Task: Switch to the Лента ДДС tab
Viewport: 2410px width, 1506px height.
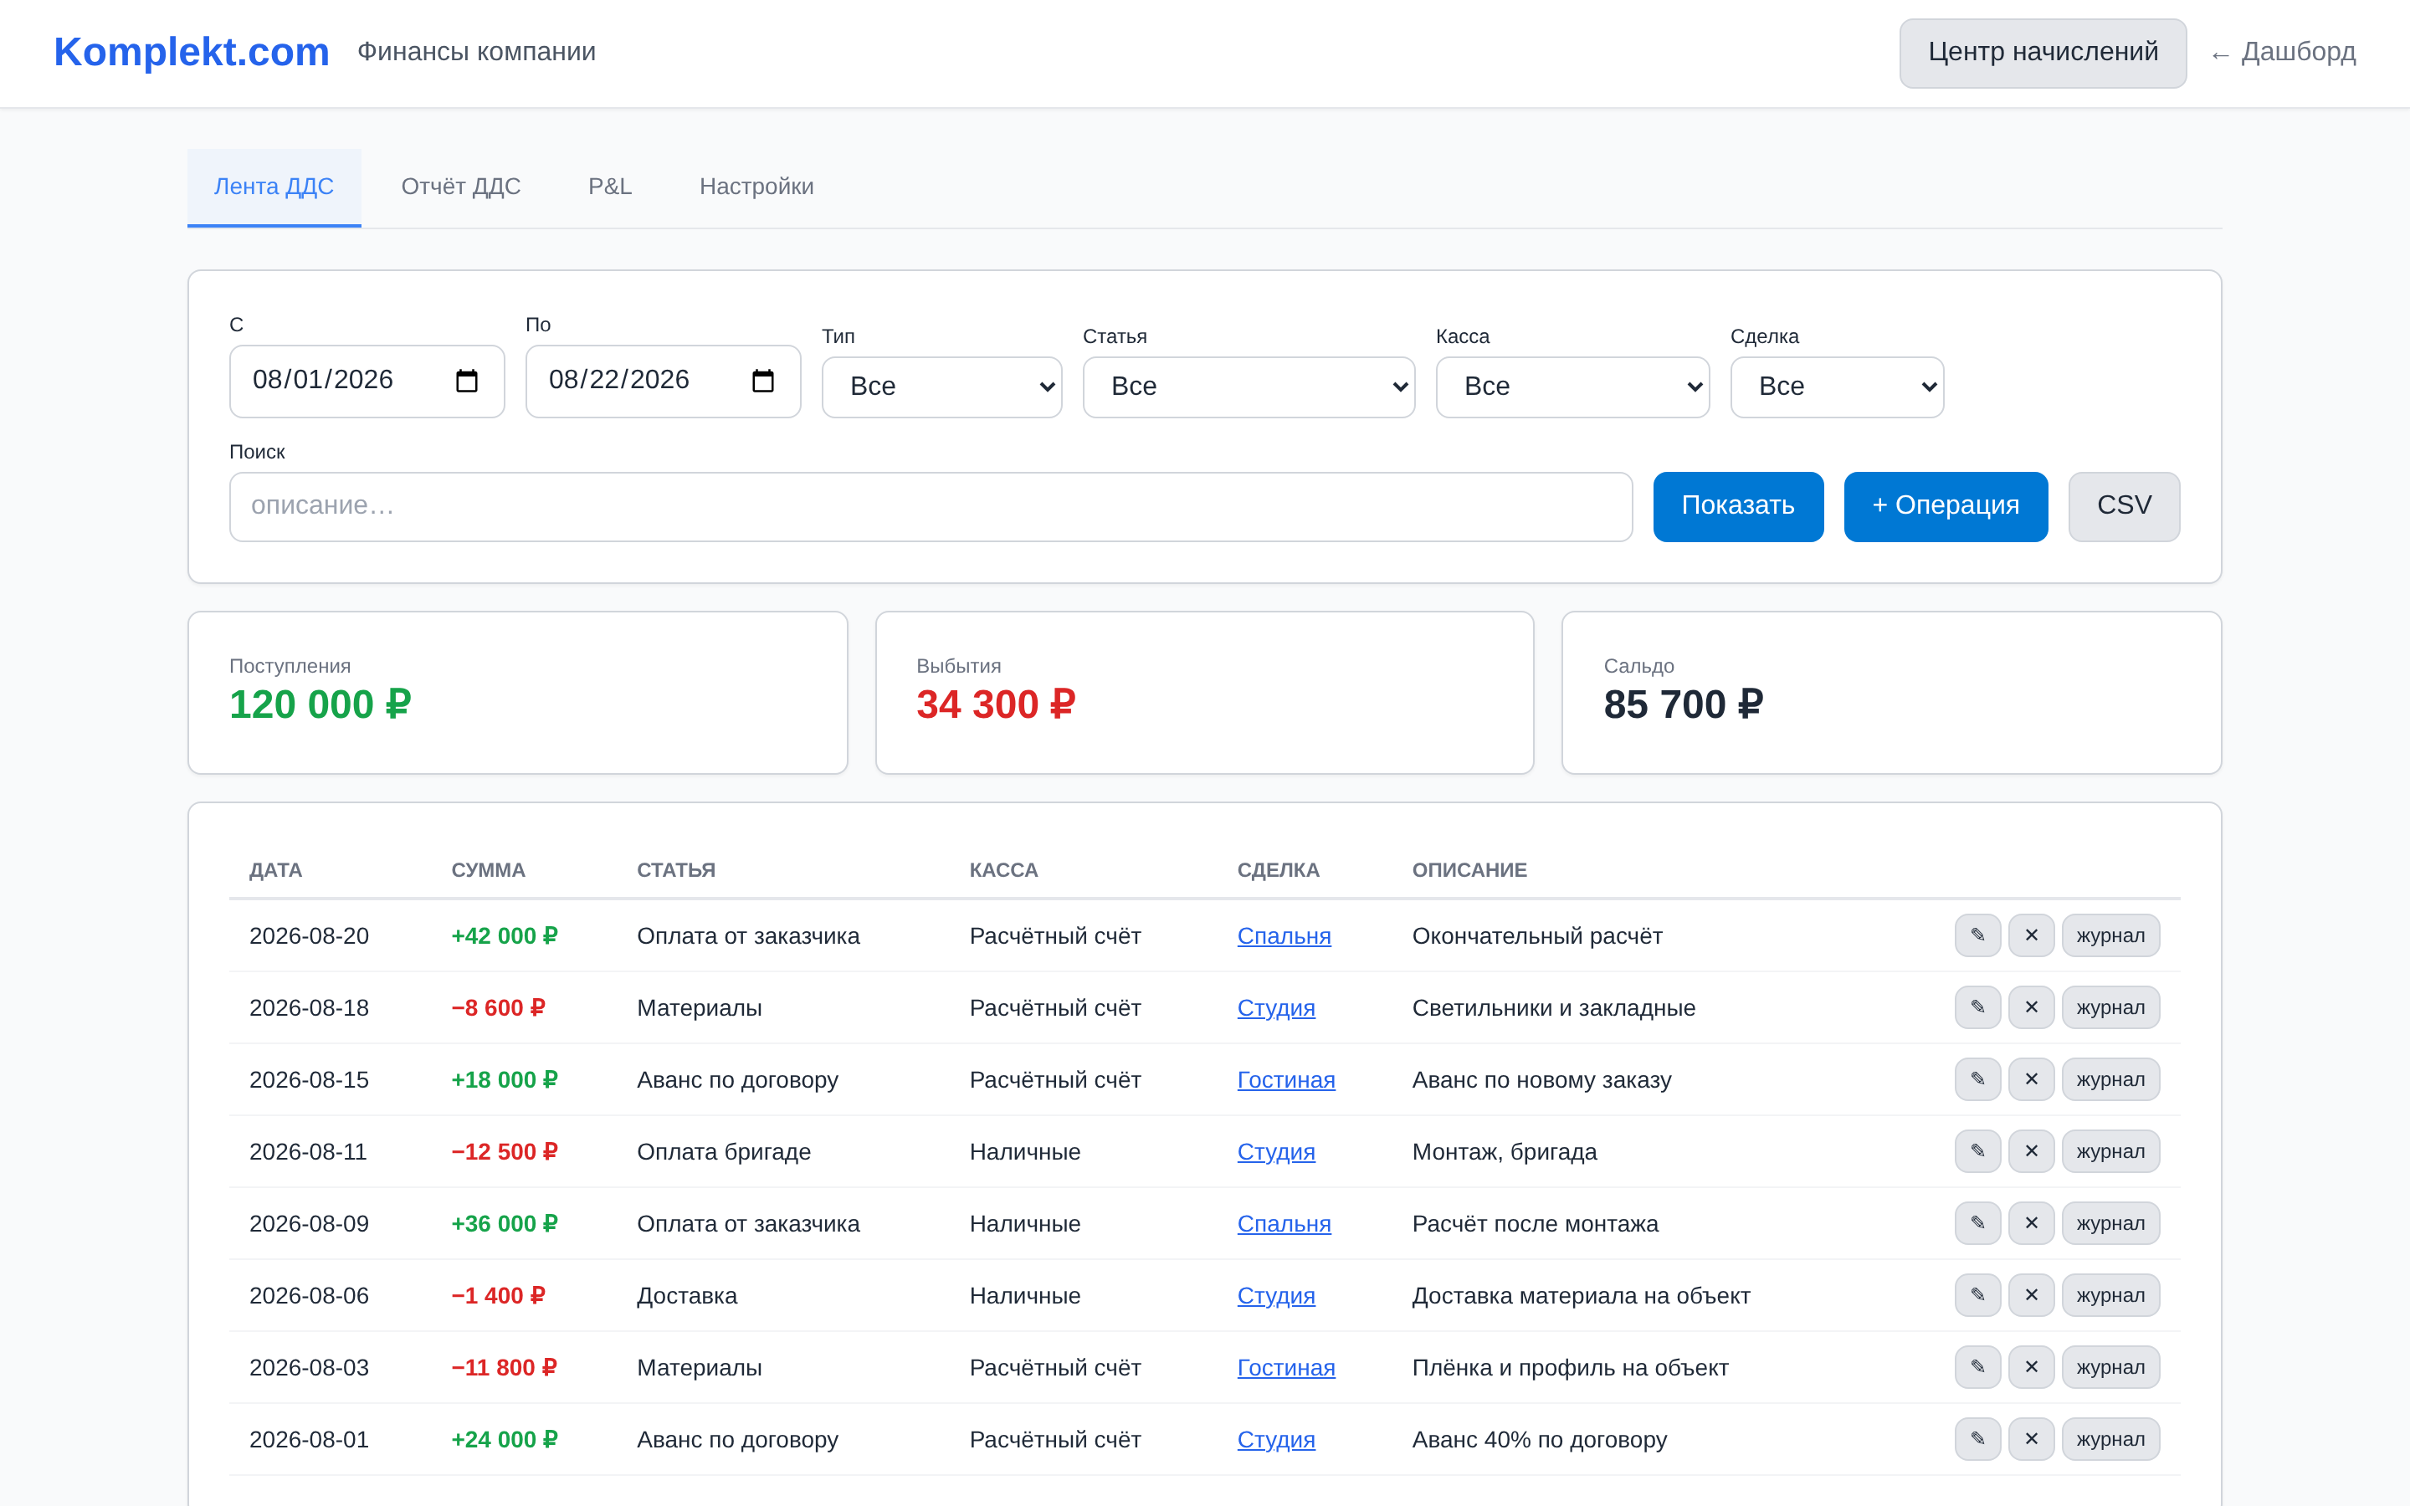Action: coord(274,187)
